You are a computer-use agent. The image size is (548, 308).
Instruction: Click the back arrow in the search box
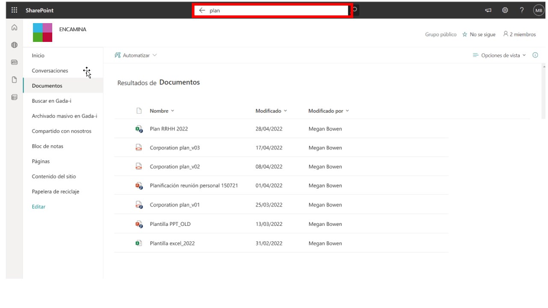(x=202, y=10)
